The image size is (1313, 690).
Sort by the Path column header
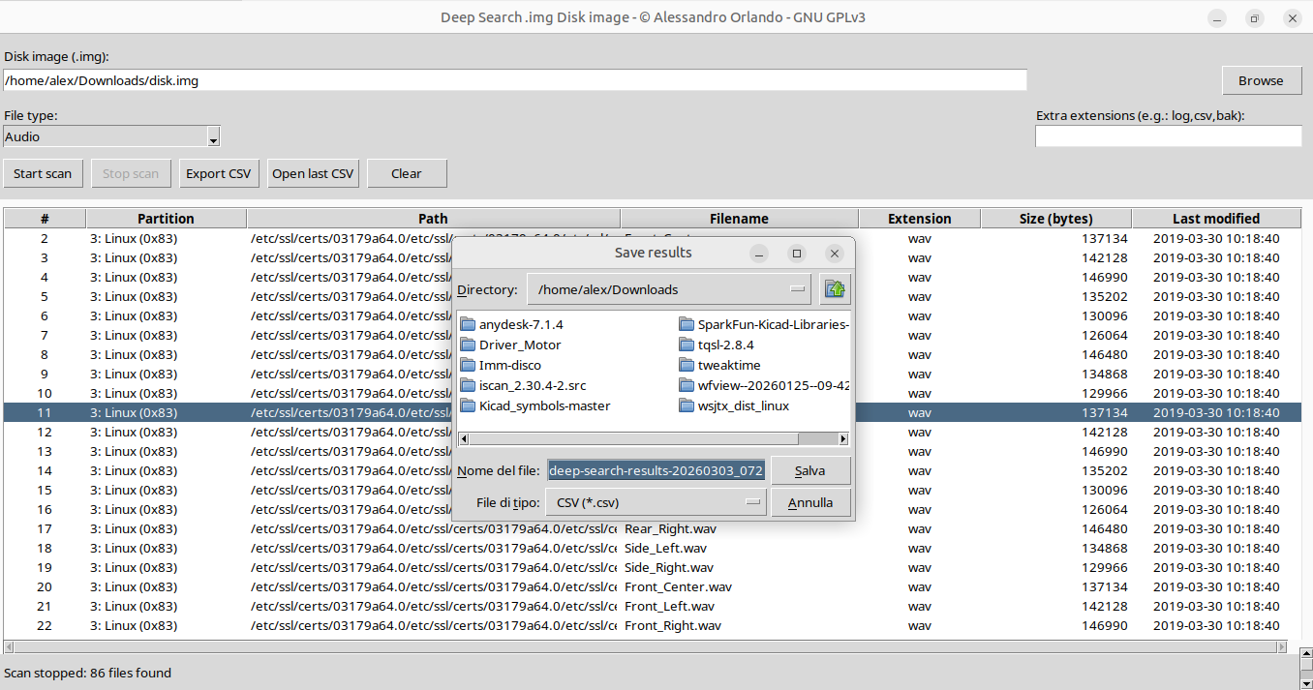tap(433, 219)
